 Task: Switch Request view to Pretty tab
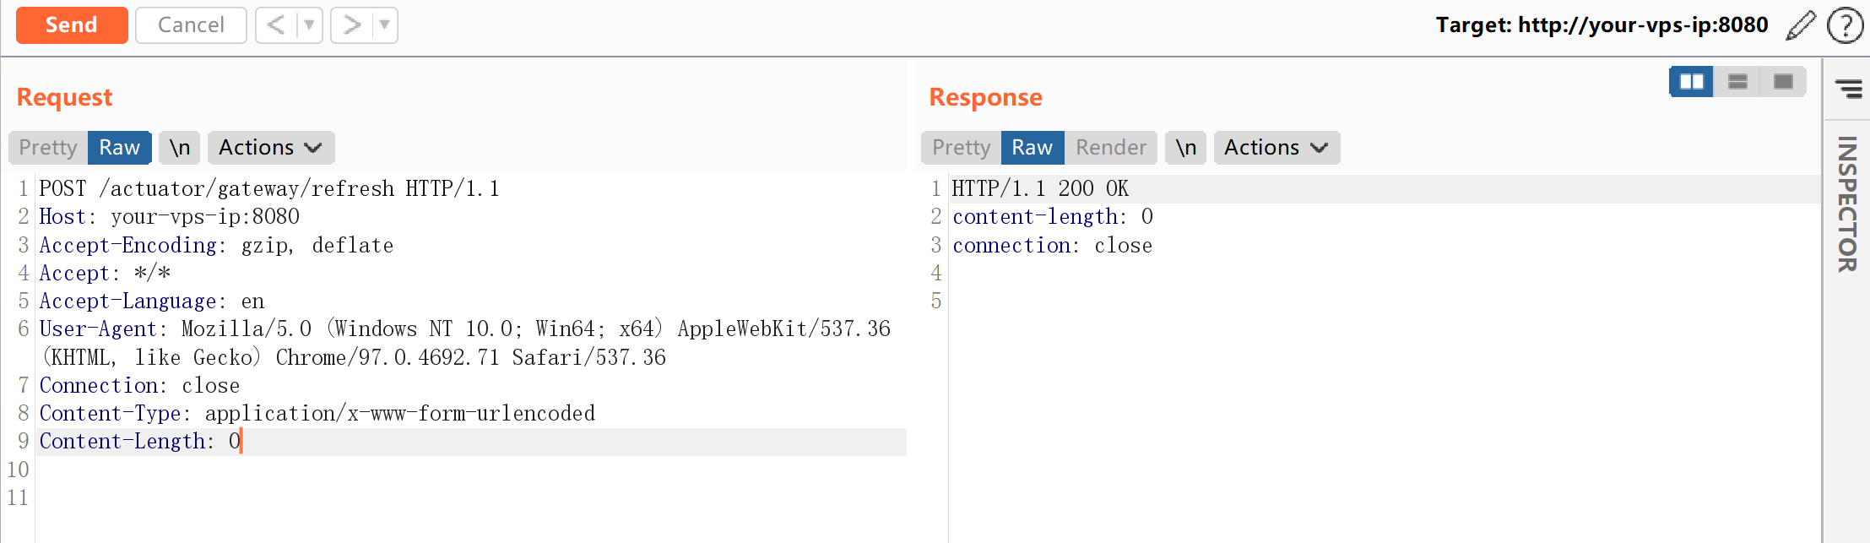(48, 148)
